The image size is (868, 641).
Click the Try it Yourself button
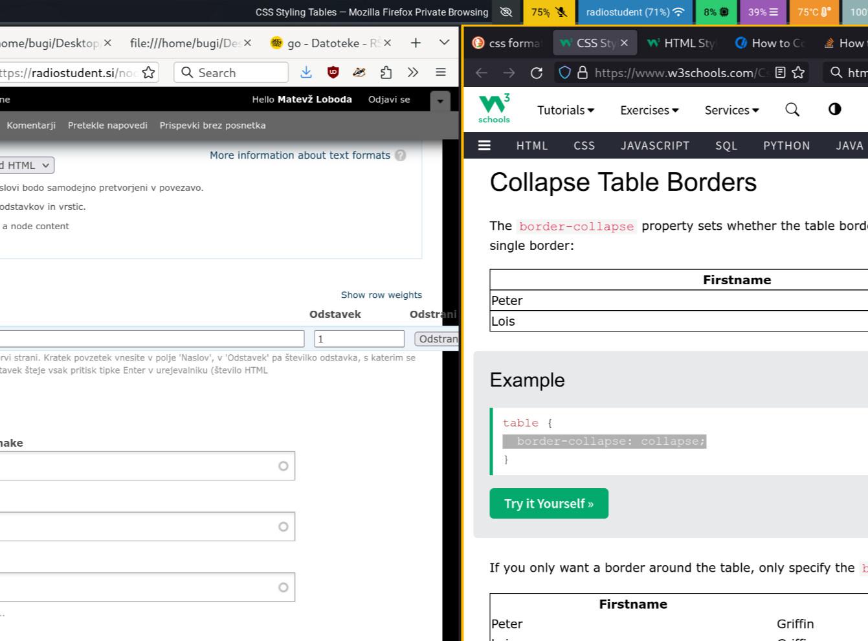point(549,504)
